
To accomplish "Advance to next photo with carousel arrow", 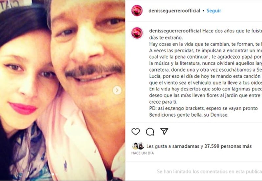I will click(x=117, y=90).
